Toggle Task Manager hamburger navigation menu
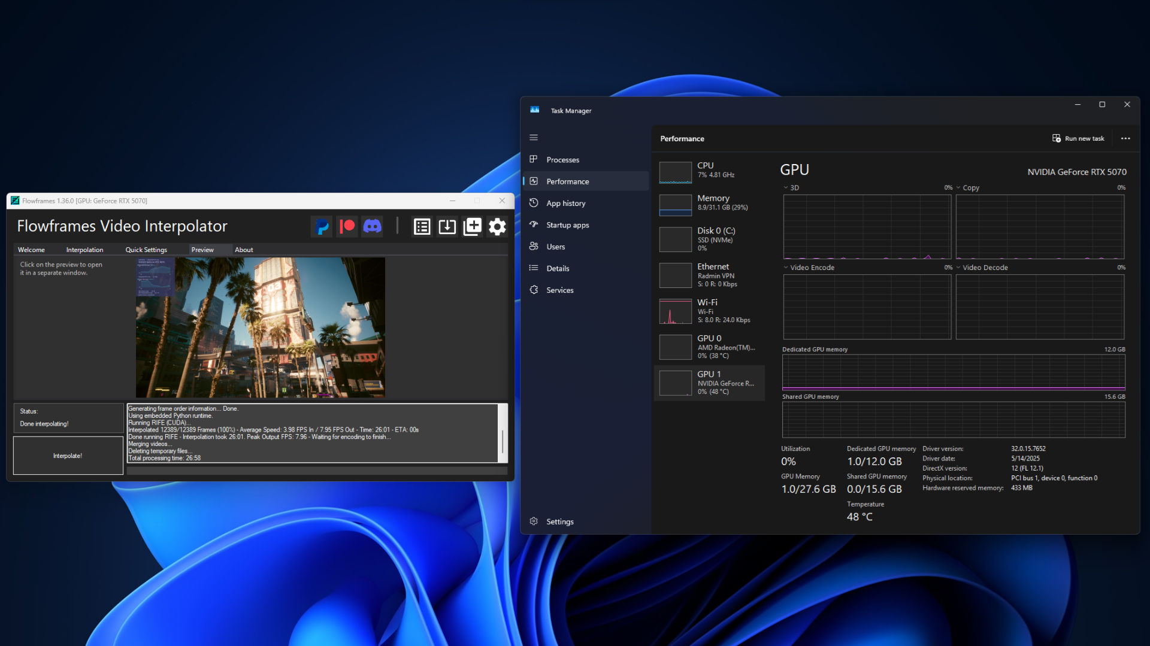 [534, 138]
